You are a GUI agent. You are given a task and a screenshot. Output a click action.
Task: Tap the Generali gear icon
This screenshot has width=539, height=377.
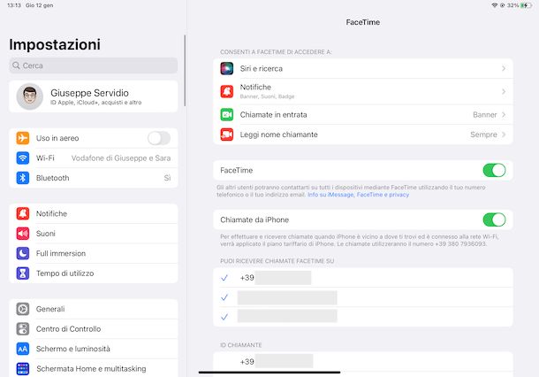pyautogui.click(x=23, y=309)
